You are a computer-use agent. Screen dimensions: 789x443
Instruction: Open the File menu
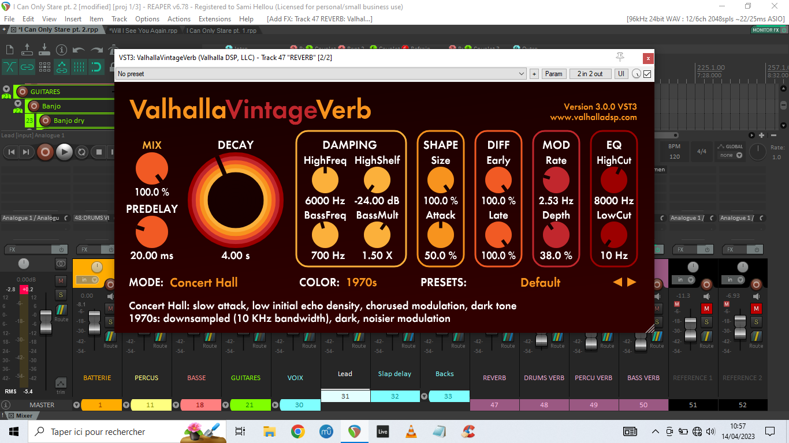[x=9, y=18]
